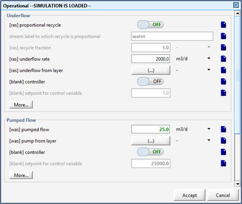Click 'Pumped Flow' group heading
Screen dimensions: 242x204
pos(21,120)
